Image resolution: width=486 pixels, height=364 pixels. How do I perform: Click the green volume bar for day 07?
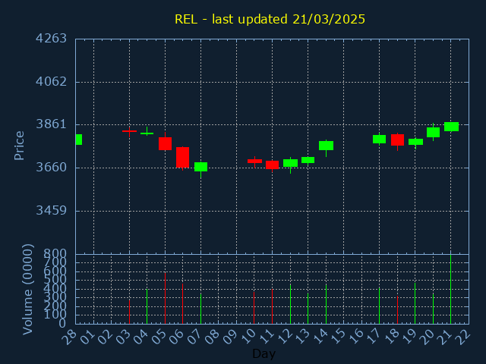coord(200,309)
